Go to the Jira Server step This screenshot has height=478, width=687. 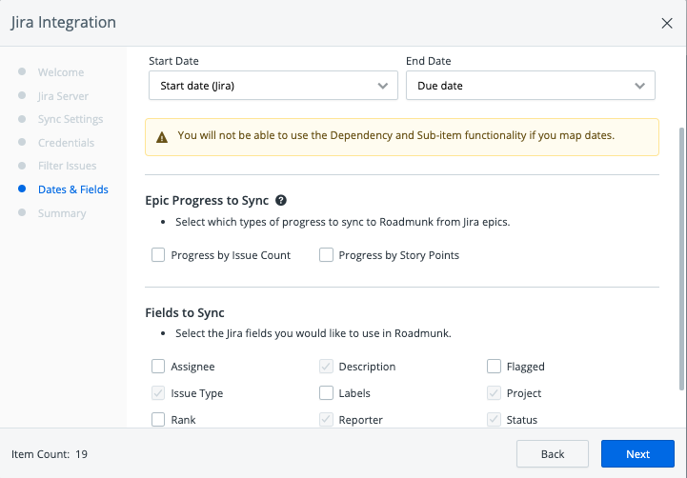click(x=63, y=96)
